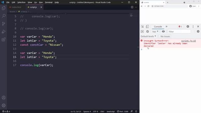Change line ending via CRLF

click(102, 111)
